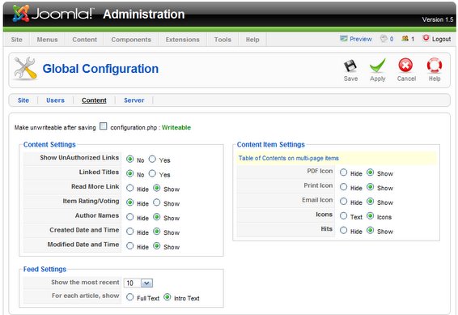458x315 pixels.
Task: Select Show for Author Names
Action: [157, 217]
